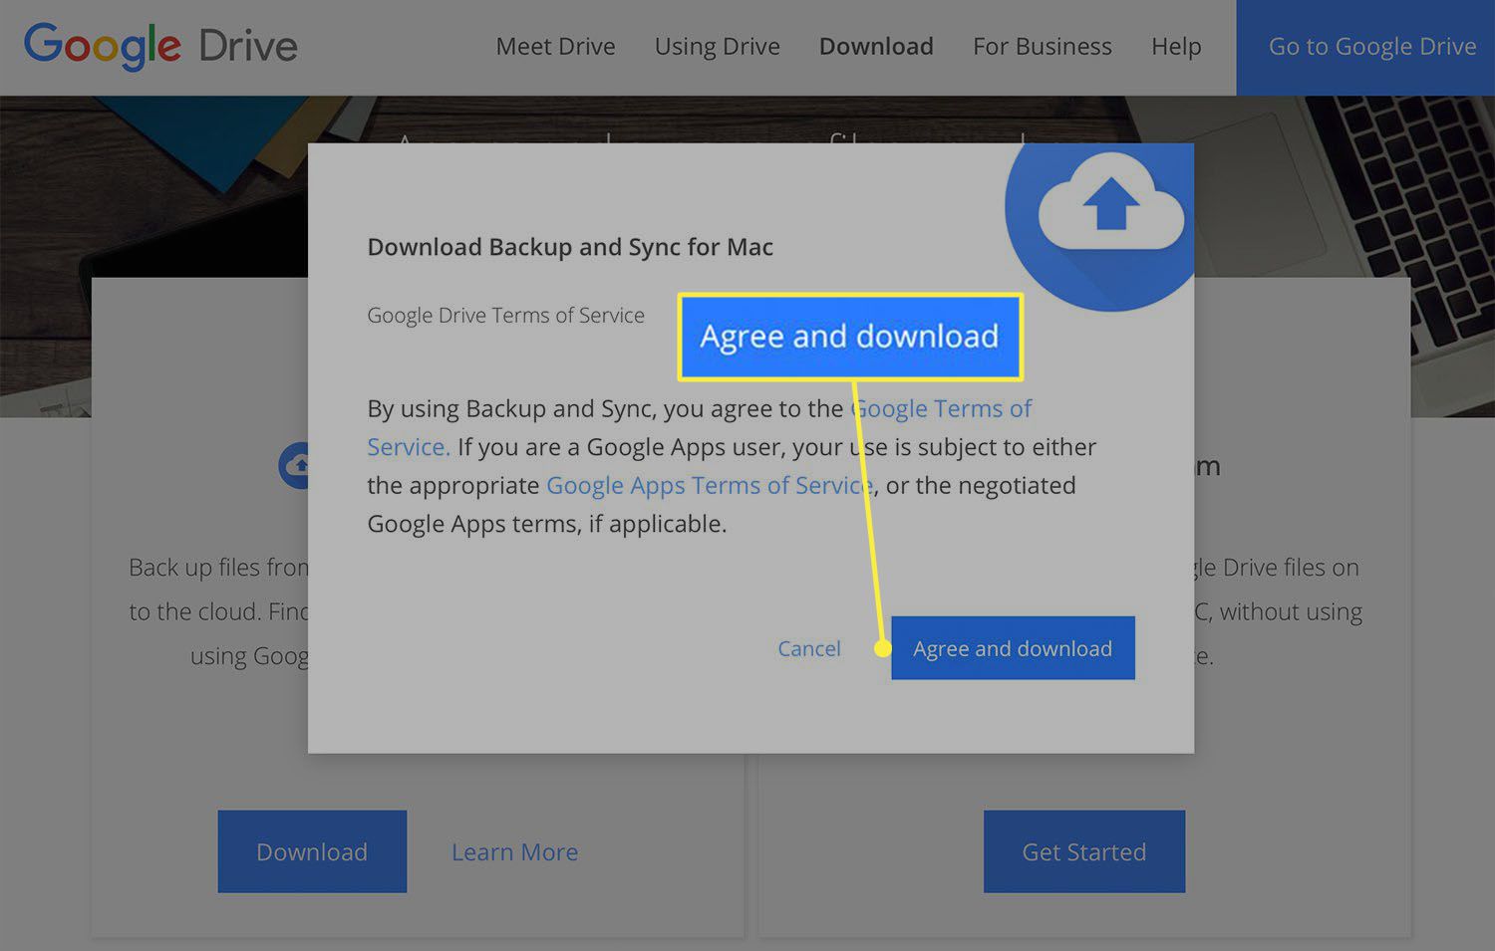Open the Meet Drive menu item

pos(555,47)
